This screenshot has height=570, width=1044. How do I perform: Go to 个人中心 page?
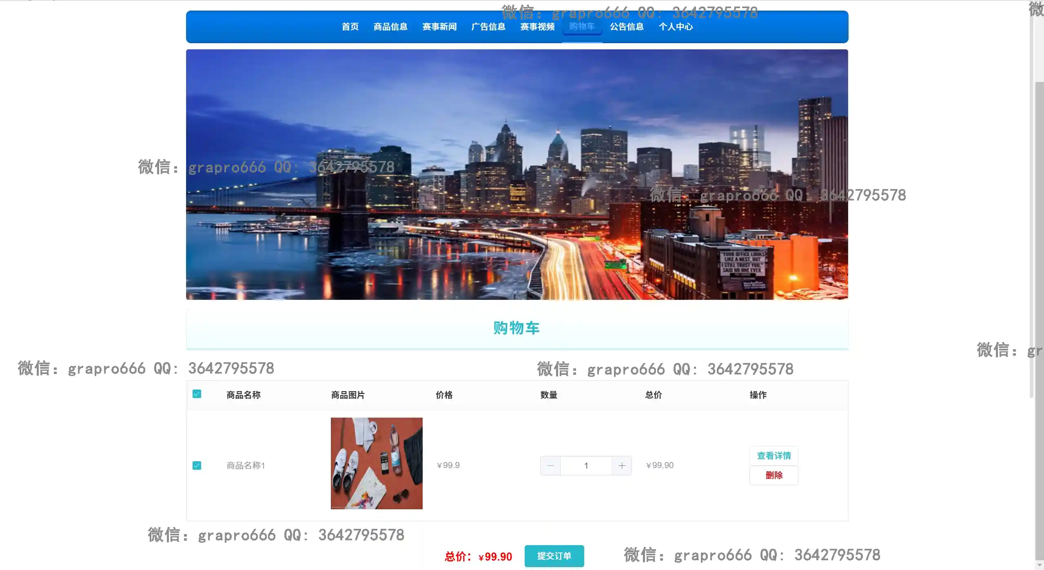pos(676,27)
